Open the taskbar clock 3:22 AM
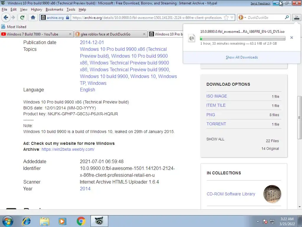302x227 pixels. 287,221
